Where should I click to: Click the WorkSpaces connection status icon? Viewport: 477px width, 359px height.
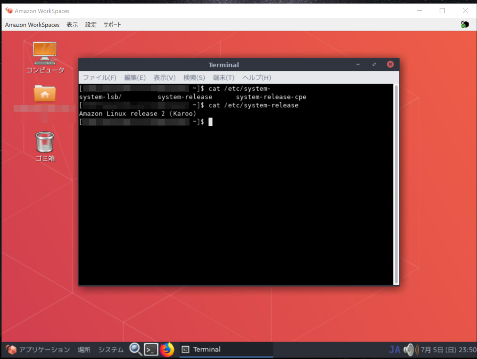click(x=465, y=25)
